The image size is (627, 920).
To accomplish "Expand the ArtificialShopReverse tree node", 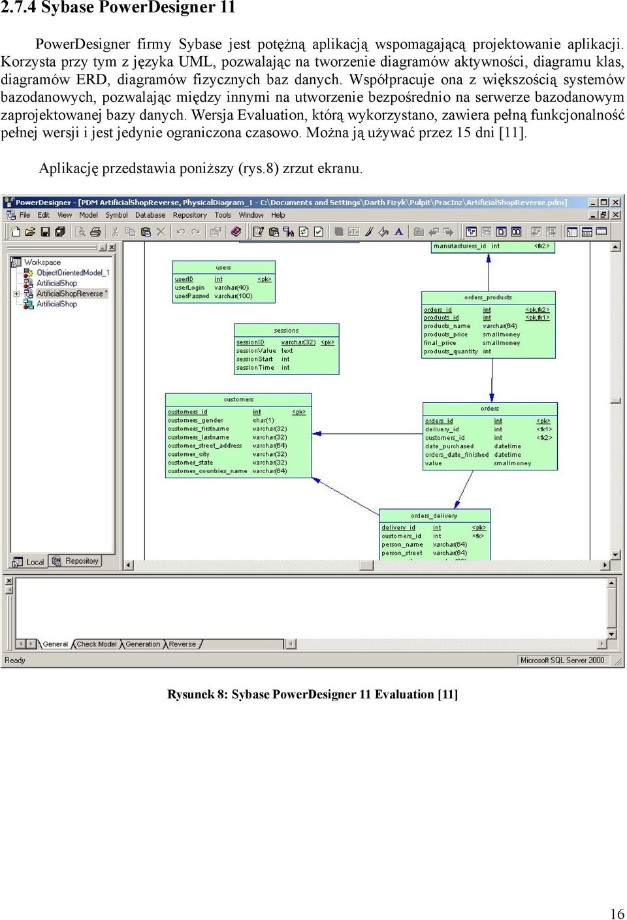I will pos(16,293).
